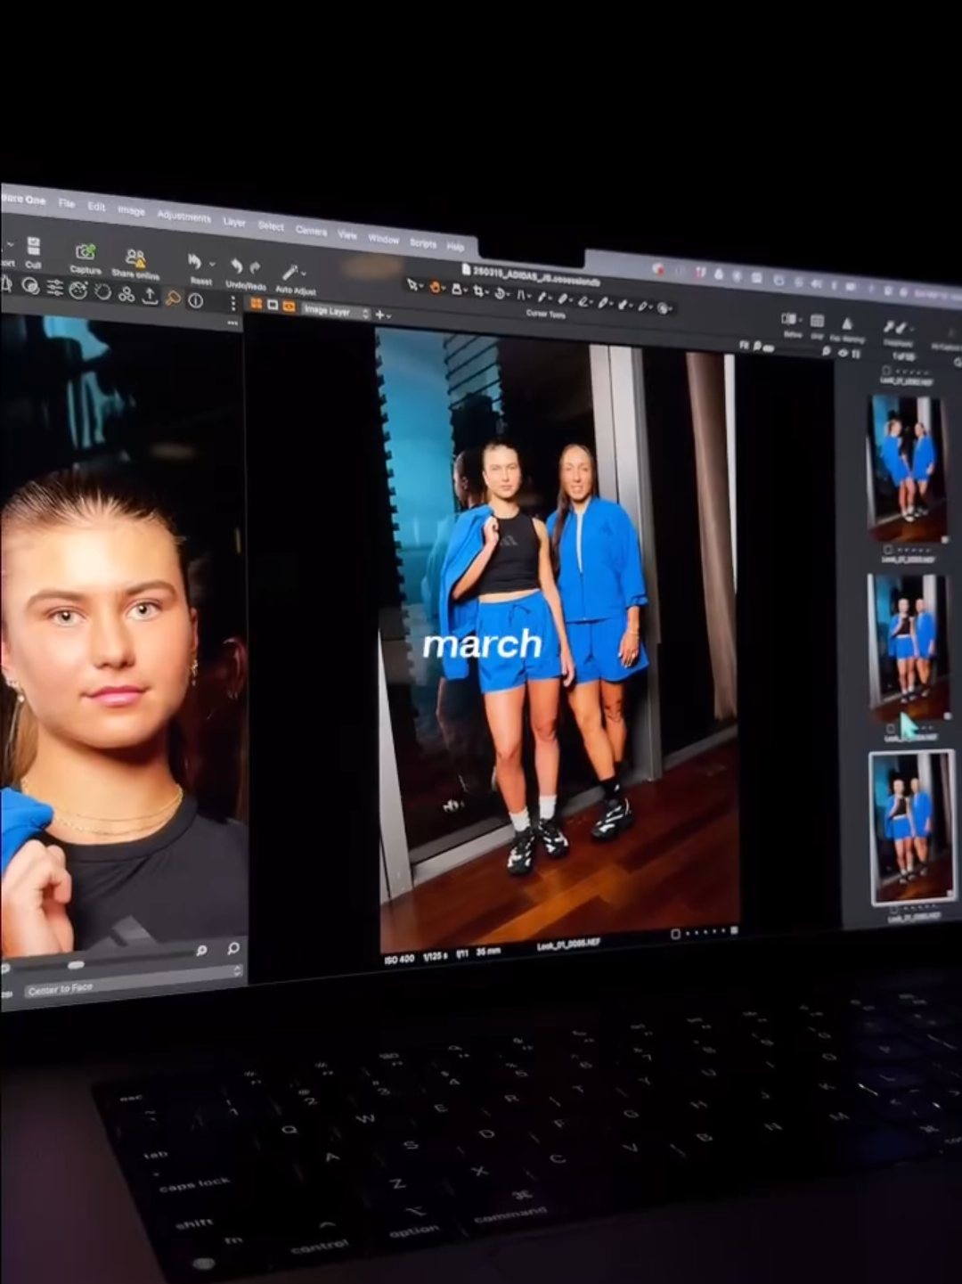Click the Undo arrow

pos(237,266)
